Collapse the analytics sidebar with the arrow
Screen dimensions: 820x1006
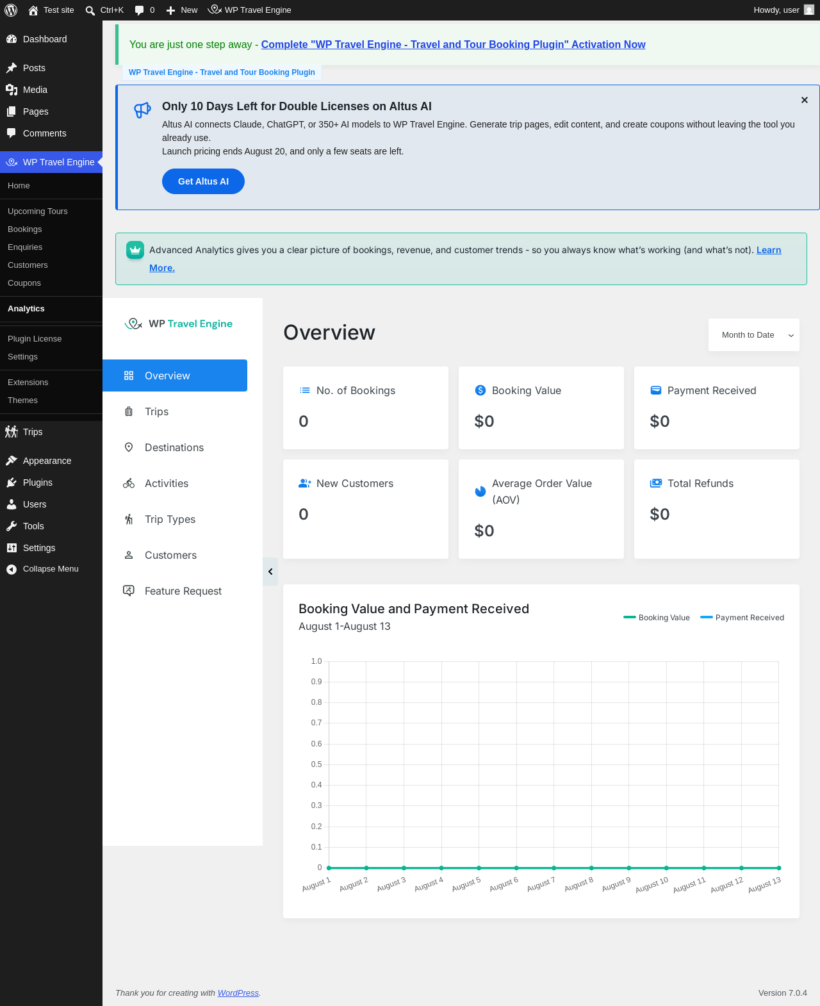[x=270, y=572]
